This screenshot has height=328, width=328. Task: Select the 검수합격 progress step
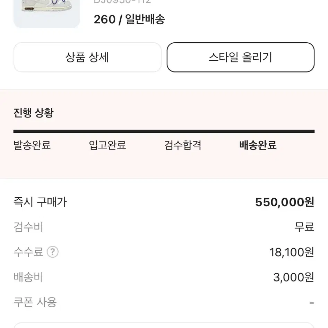coord(183,145)
